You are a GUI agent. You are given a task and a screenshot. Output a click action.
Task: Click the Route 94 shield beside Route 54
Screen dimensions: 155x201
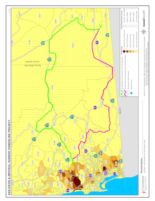click(100, 153)
